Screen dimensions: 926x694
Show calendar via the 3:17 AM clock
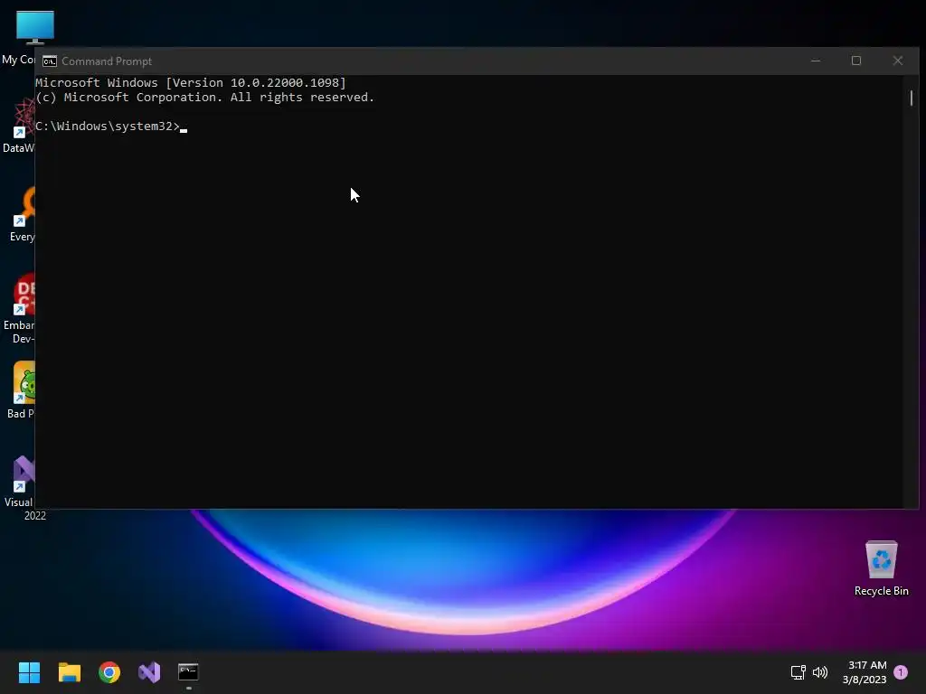(x=865, y=672)
